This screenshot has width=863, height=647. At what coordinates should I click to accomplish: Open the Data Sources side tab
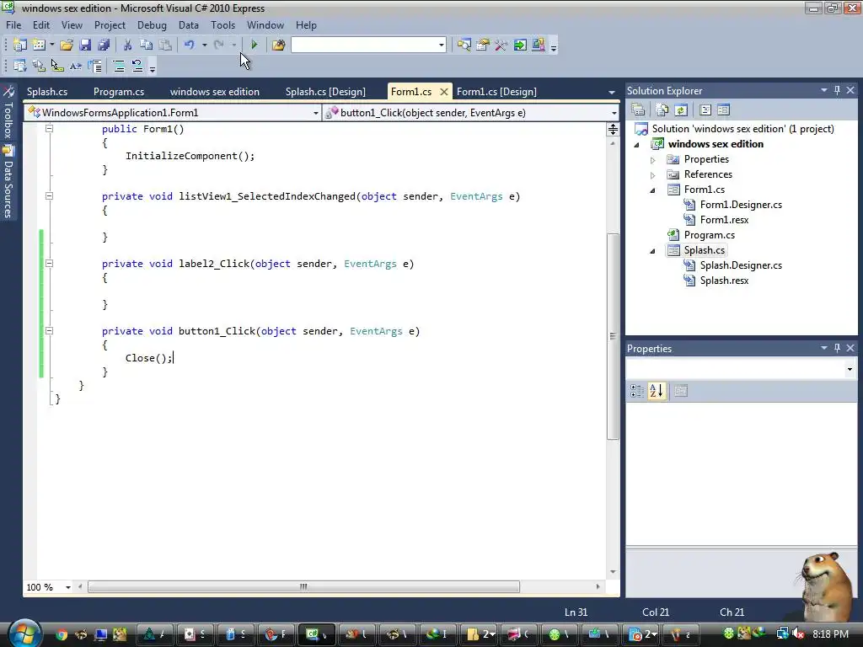point(8,182)
